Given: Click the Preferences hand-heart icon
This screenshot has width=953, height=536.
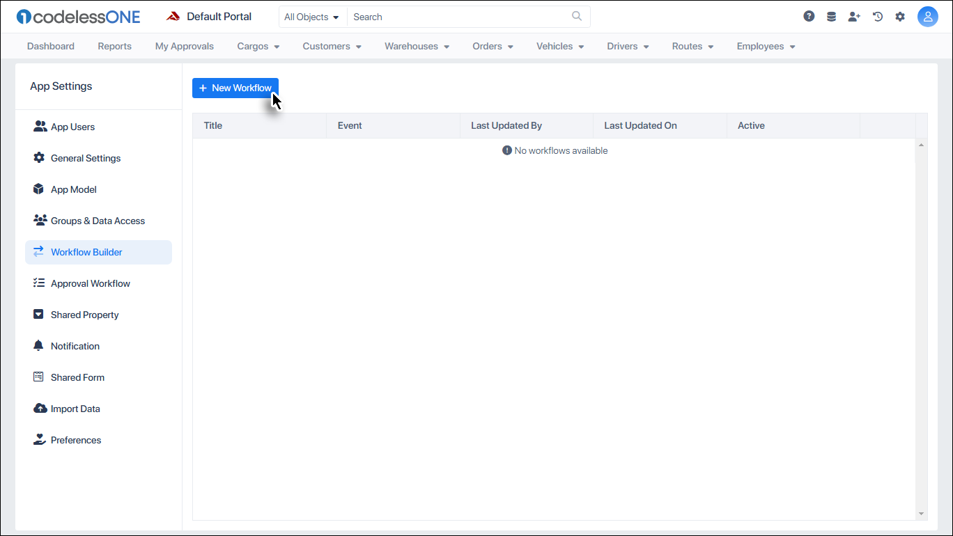Looking at the screenshot, I should [x=39, y=440].
